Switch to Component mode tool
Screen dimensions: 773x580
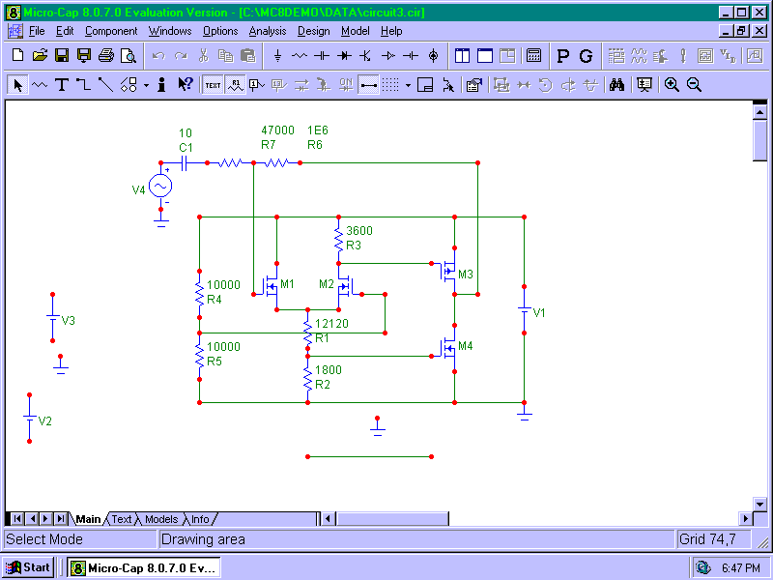point(40,85)
